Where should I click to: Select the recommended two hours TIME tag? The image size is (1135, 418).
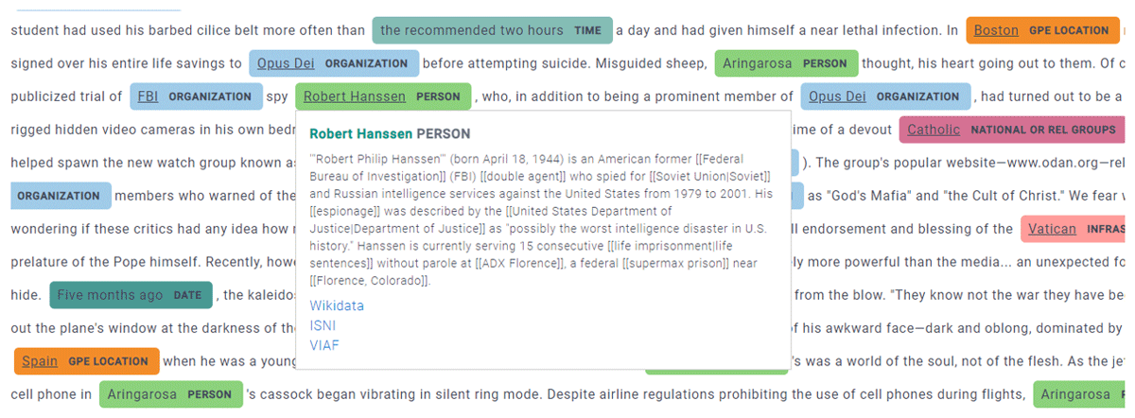click(x=492, y=30)
